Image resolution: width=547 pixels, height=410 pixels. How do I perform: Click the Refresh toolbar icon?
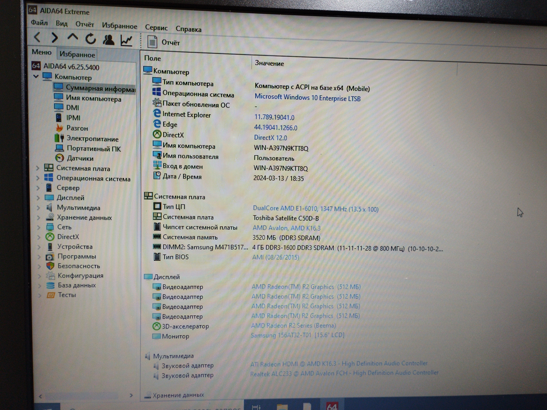click(91, 39)
